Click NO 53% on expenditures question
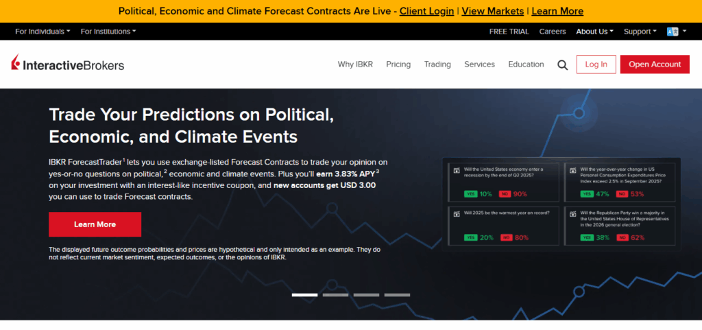 tap(631, 194)
